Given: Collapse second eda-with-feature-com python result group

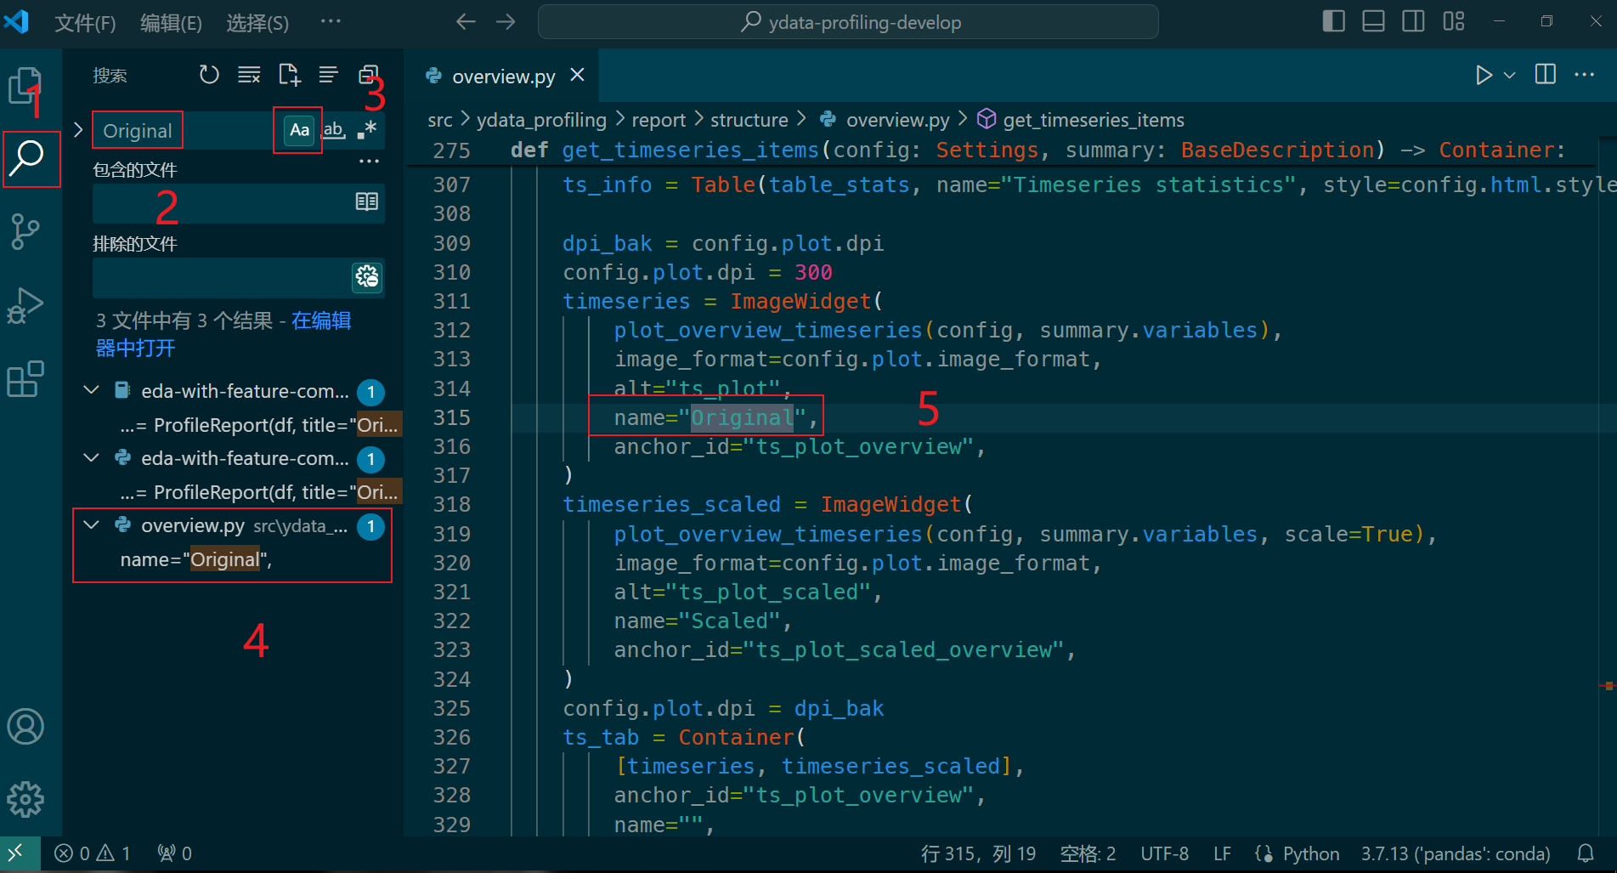Looking at the screenshot, I should click(x=92, y=457).
